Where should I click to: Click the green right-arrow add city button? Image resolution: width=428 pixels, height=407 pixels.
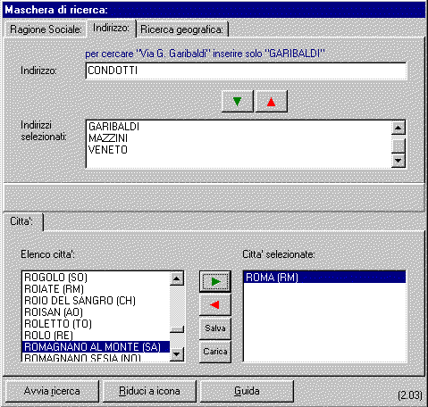pyautogui.click(x=215, y=281)
